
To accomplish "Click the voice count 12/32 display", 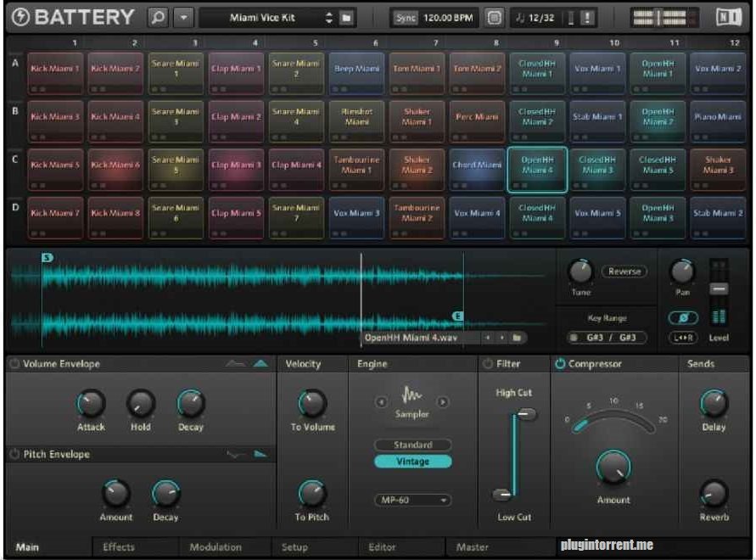I will (x=535, y=18).
